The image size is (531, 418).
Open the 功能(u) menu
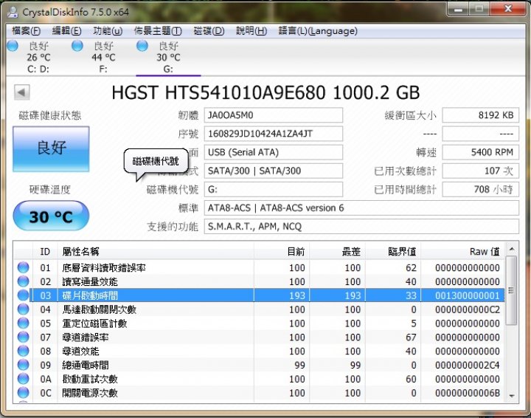108,31
